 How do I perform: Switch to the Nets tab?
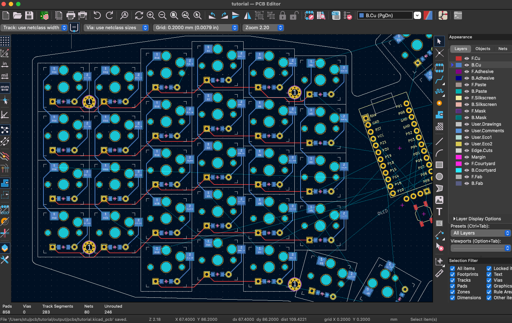(503, 49)
